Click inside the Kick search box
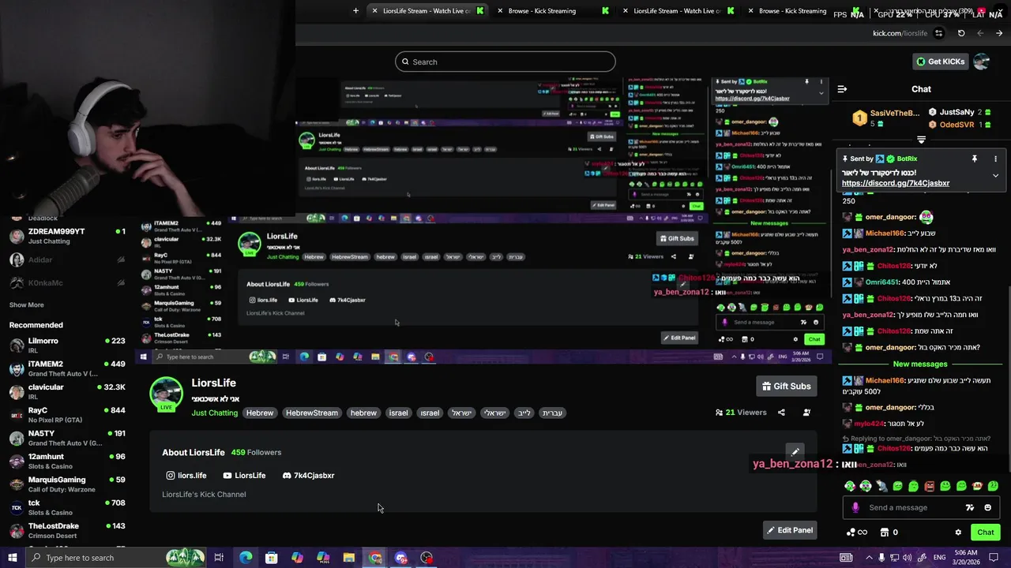Screen dimensions: 1011x568 point(505,62)
